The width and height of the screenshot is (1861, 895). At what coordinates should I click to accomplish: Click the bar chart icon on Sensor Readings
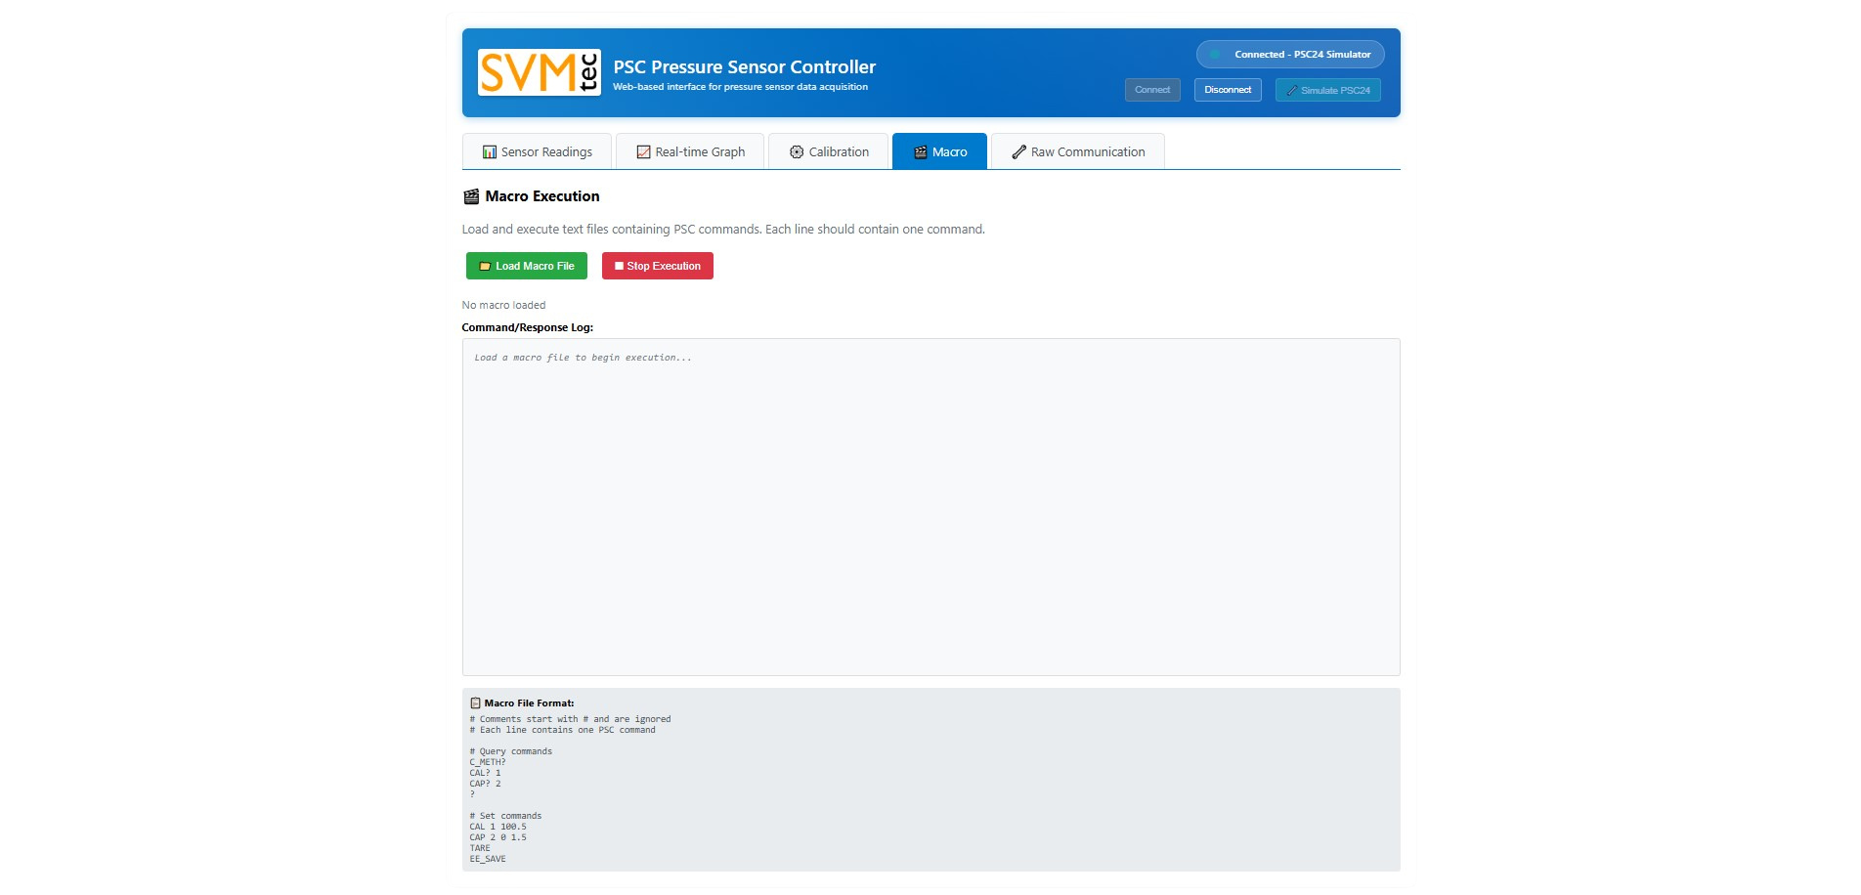[x=489, y=152]
